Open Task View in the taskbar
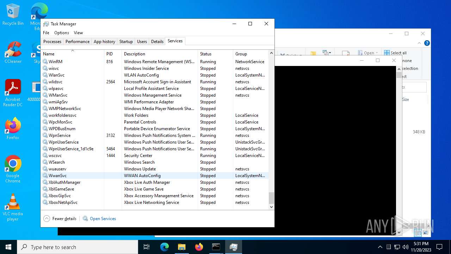 pyautogui.click(x=147, y=247)
